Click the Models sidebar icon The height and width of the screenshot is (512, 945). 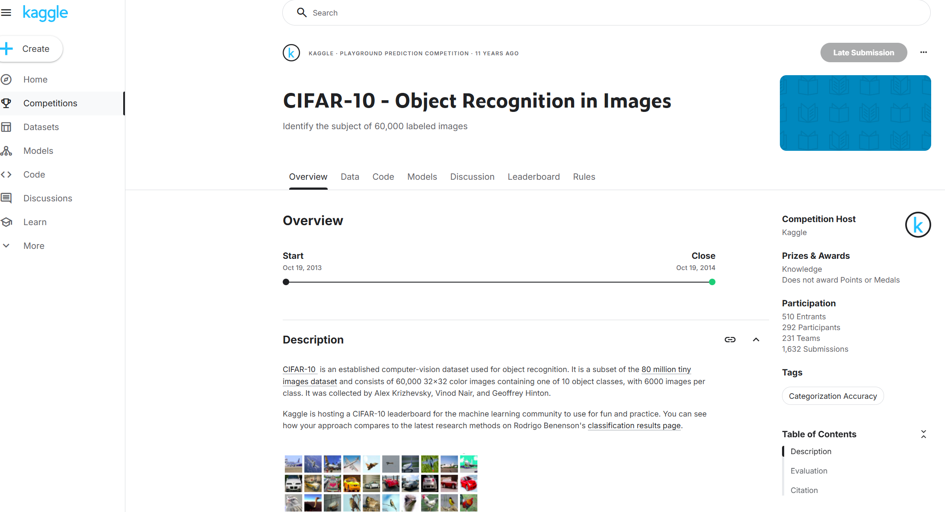pyautogui.click(x=6, y=151)
